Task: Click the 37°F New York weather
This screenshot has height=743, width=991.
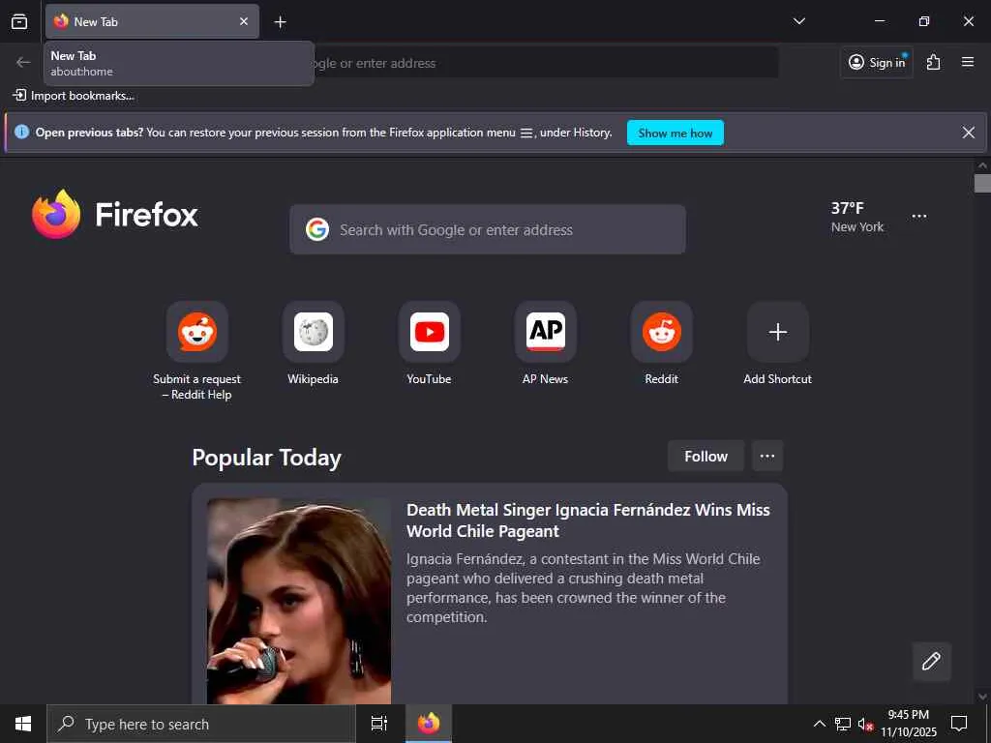Action: tap(857, 217)
